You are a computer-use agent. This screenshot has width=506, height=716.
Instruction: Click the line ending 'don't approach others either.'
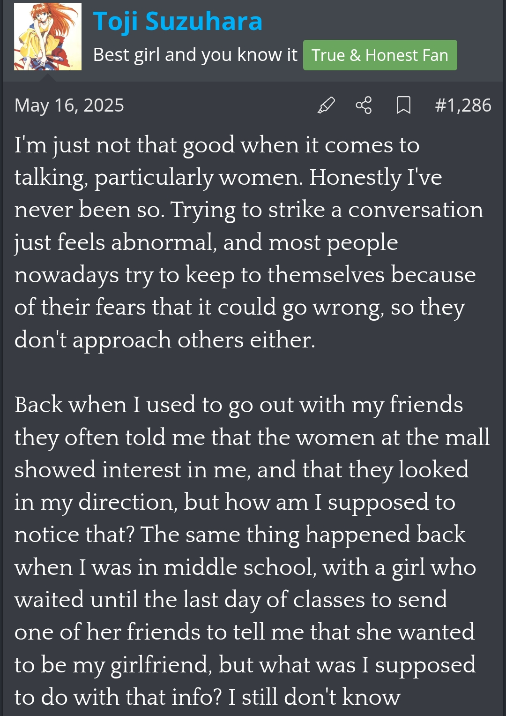click(165, 339)
